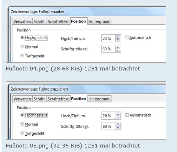Screen dimensions: 177x152
Task: Open Schrift tab in Fußnotenzeichen dialog
Action: click(39, 99)
